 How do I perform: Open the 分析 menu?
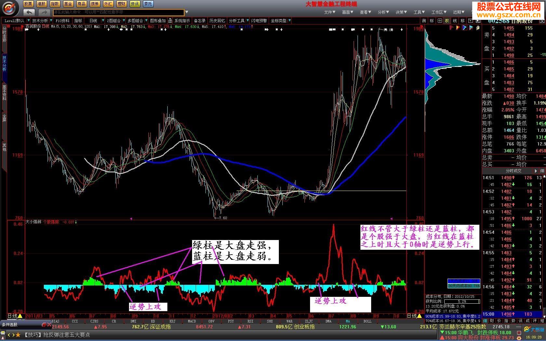point(383,12)
